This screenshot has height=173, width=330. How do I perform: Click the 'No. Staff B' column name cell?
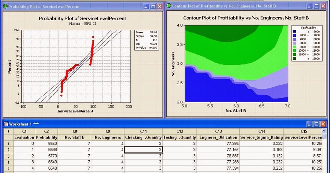click(x=75, y=137)
